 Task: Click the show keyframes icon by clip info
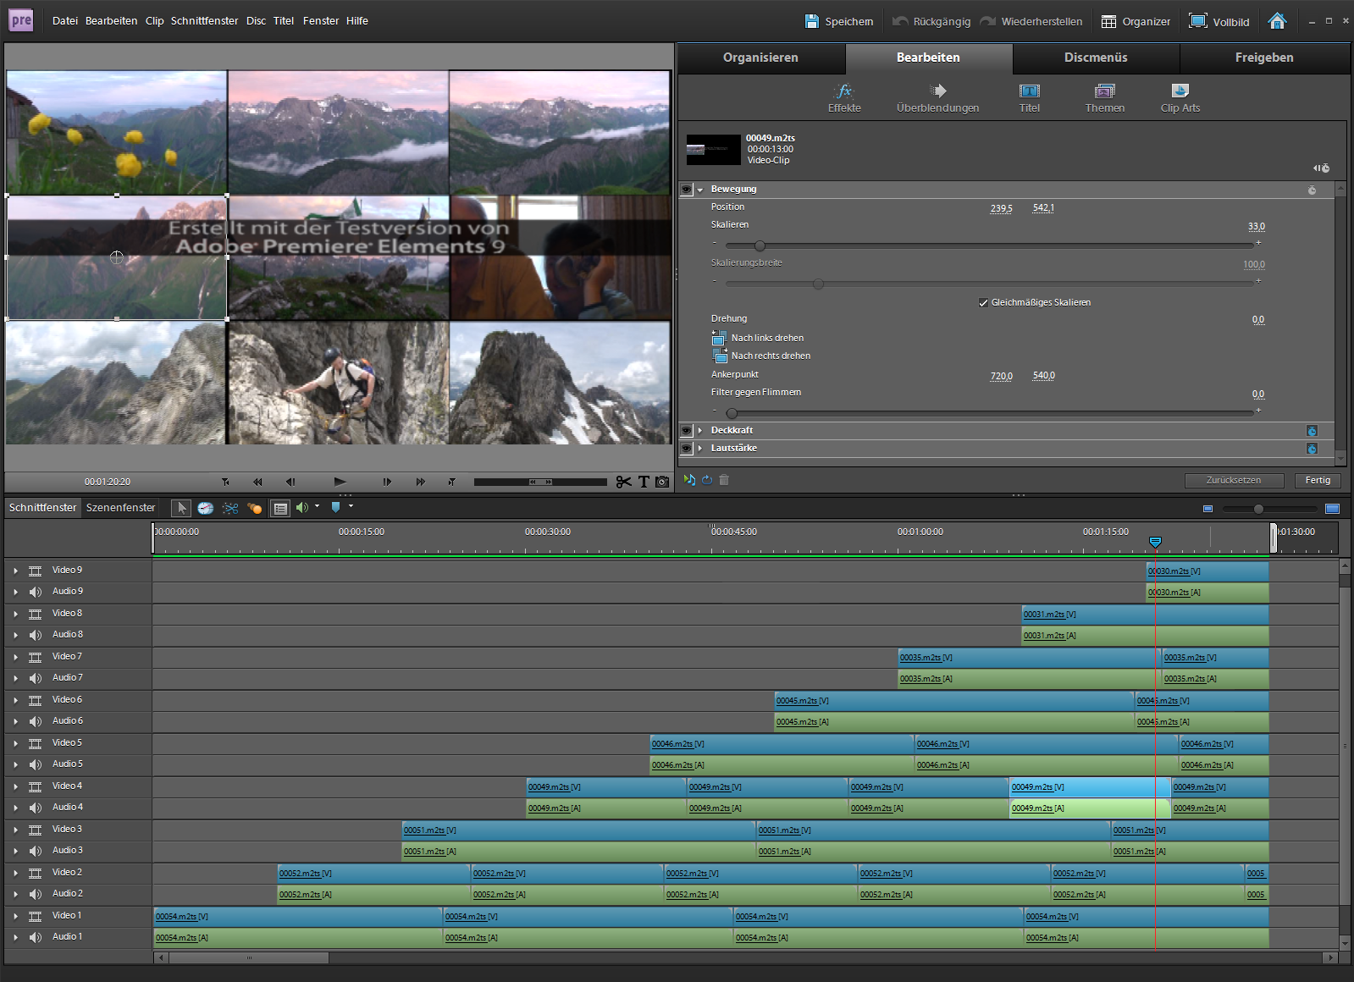pos(1321,168)
